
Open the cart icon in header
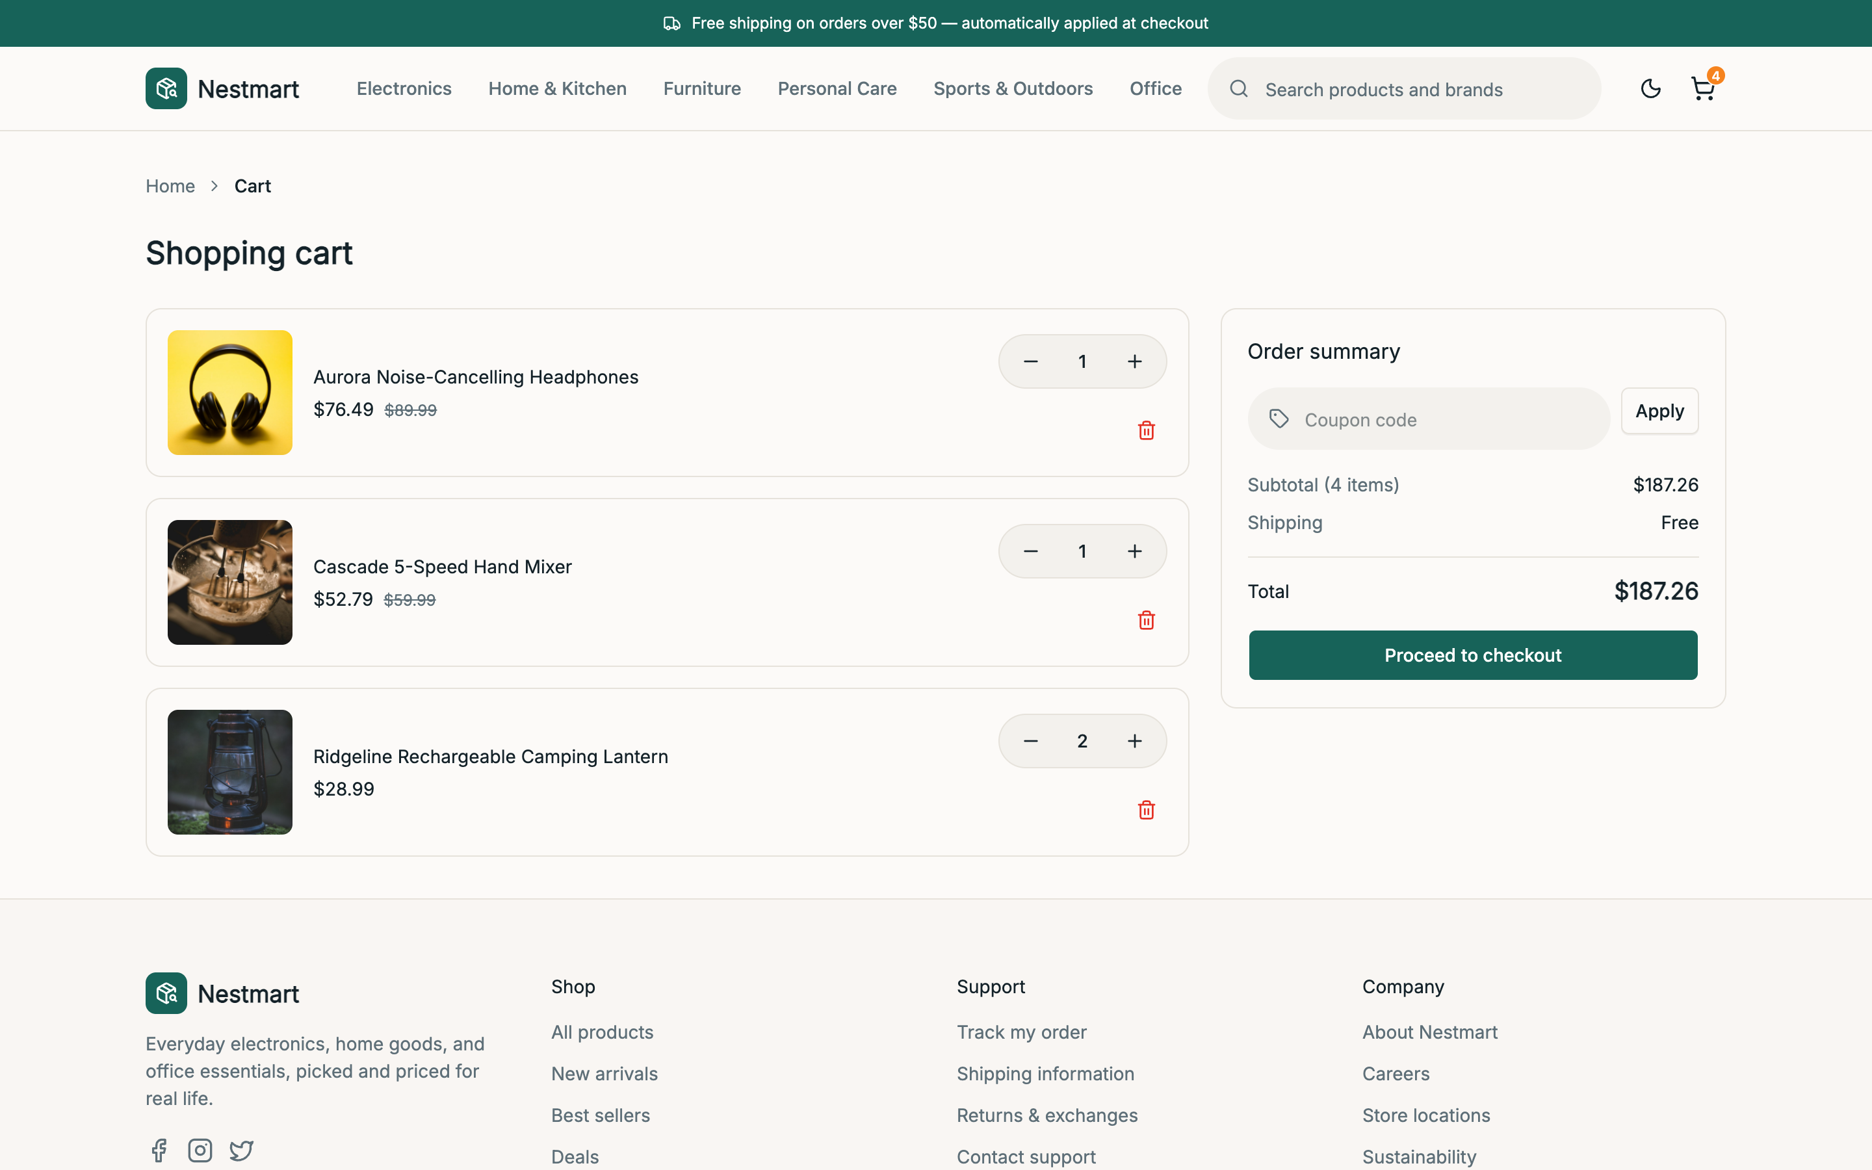[1702, 88]
